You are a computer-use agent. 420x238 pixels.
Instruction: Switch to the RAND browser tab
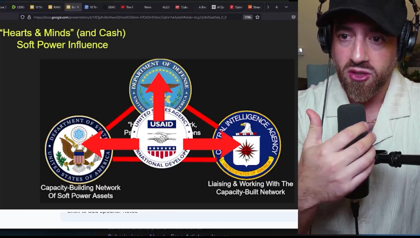55,7
